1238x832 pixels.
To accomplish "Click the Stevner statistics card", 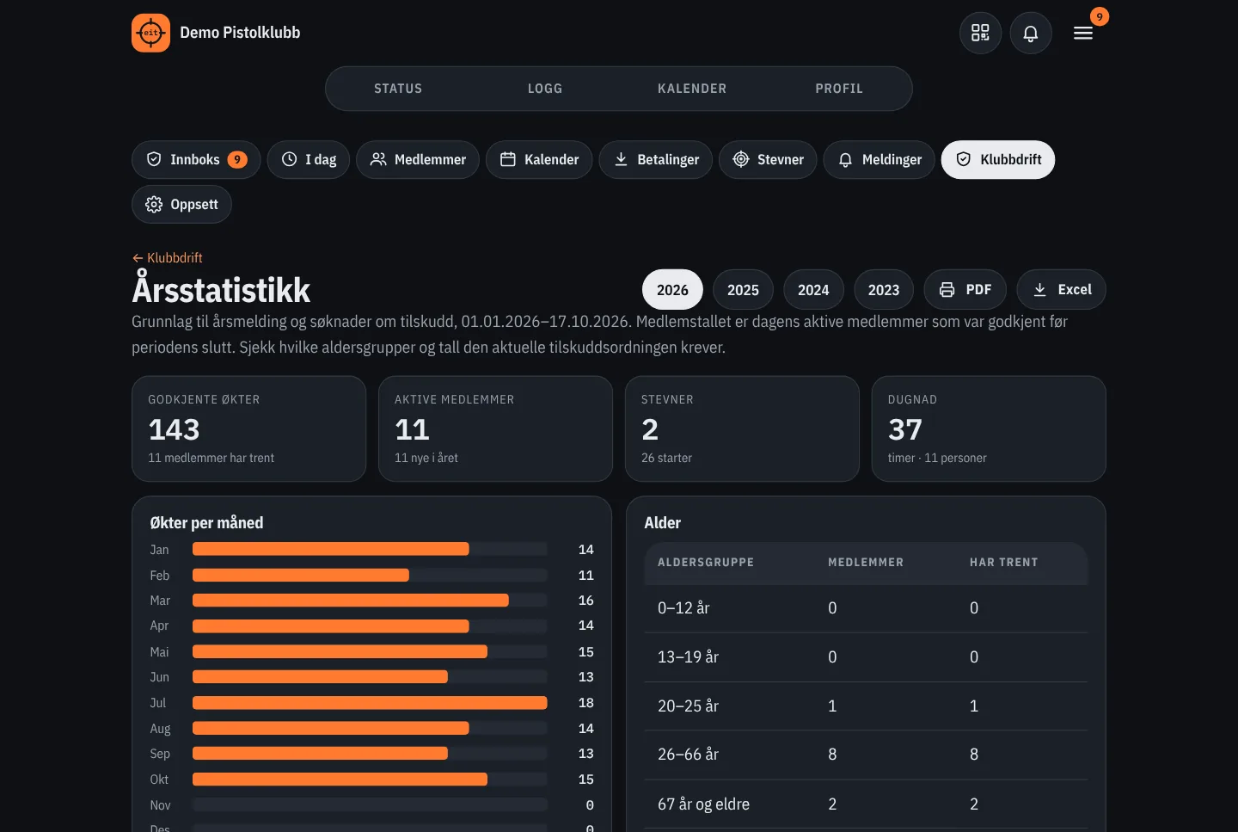I will click(x=742, y=428).
